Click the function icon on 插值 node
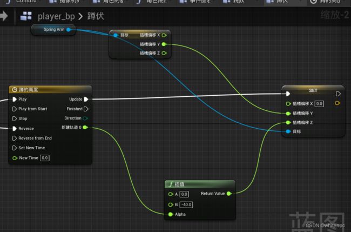 pos(171,184)
